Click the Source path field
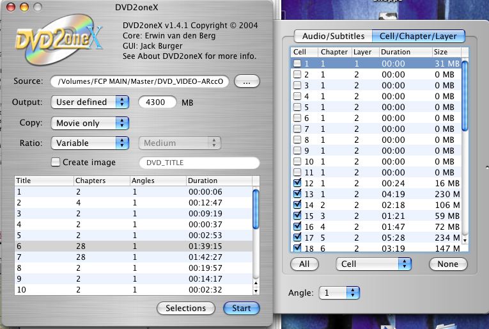This screenshot has width=489, height=329. [x=139, y=81]
